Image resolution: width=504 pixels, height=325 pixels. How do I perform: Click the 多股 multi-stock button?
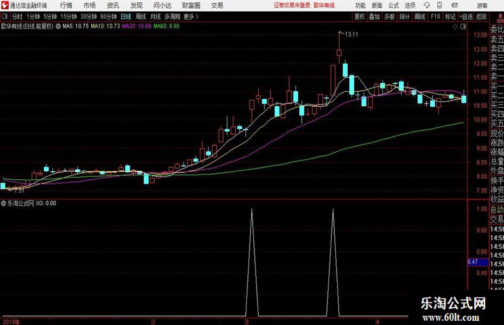(x=389, y=17)
